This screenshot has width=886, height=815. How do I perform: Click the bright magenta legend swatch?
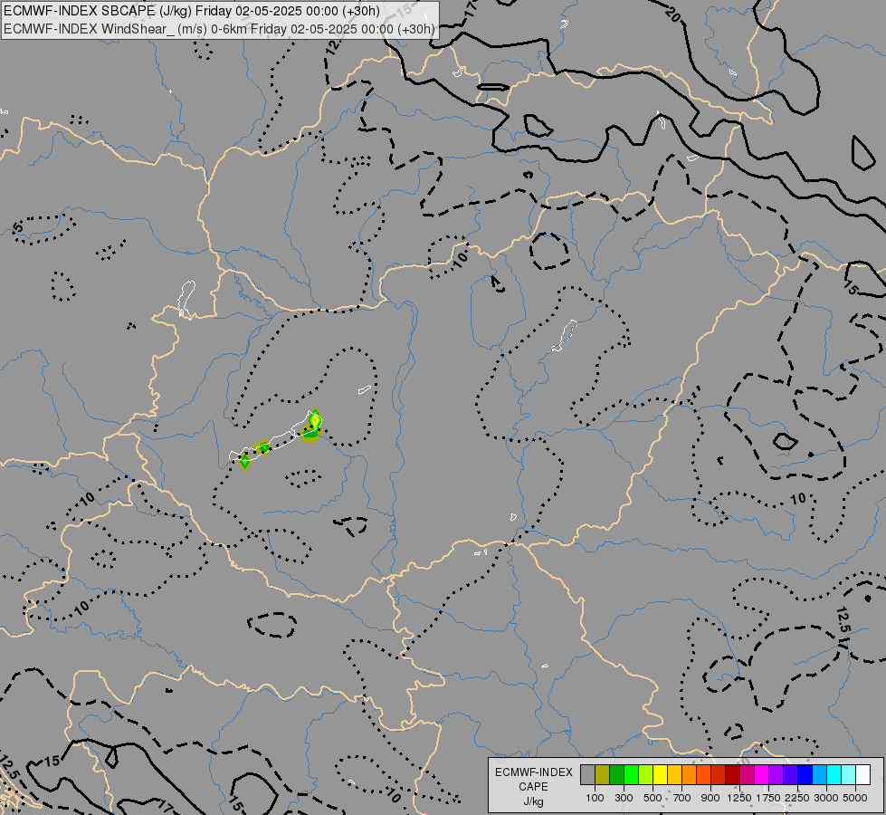coord(761,775)
